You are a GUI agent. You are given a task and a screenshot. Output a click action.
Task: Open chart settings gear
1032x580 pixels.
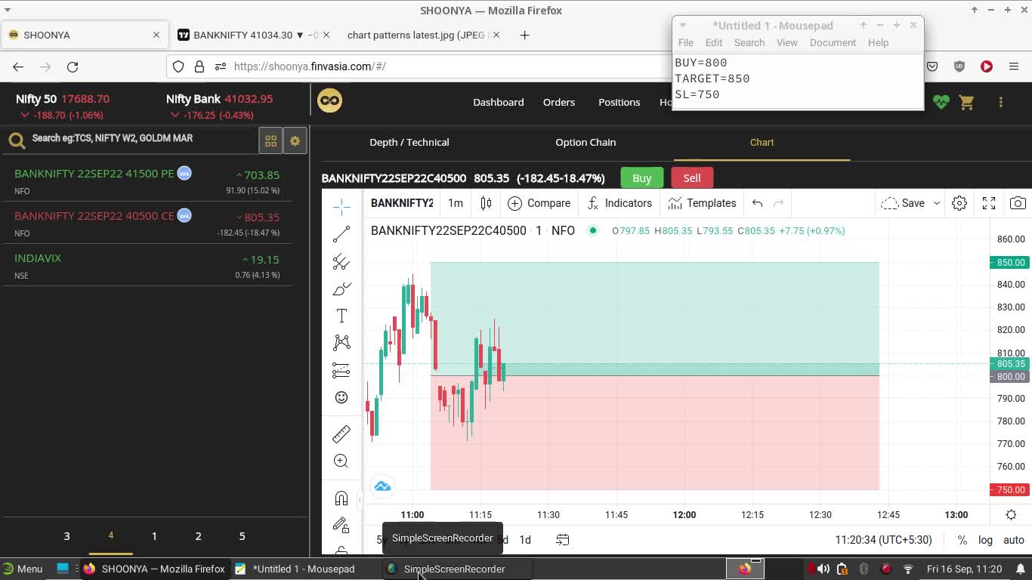coord(959,203)
